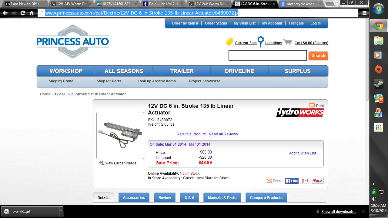
Task: Click Add to Wish List link
Action: pyautogui.click(x=303, y=153)
